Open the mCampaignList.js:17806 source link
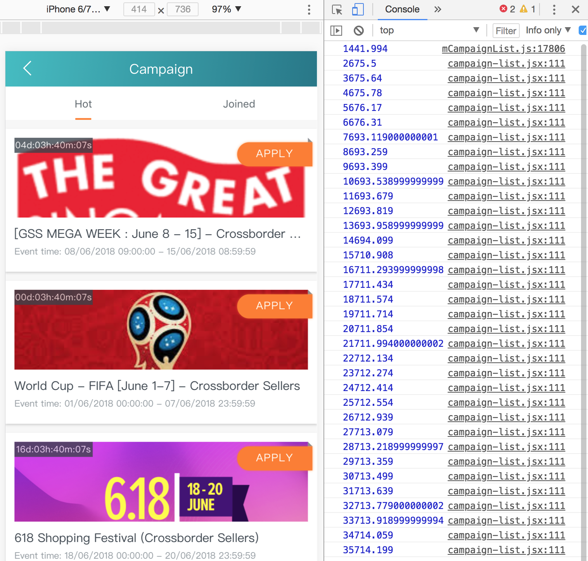 tap(503, 49)
